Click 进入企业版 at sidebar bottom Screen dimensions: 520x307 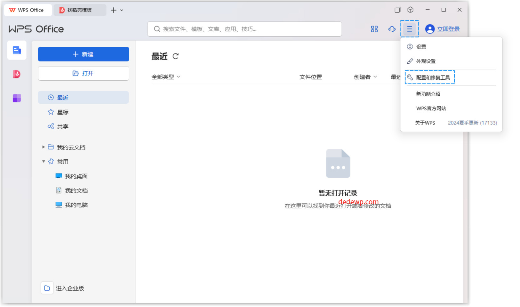(x=70, y=288)
